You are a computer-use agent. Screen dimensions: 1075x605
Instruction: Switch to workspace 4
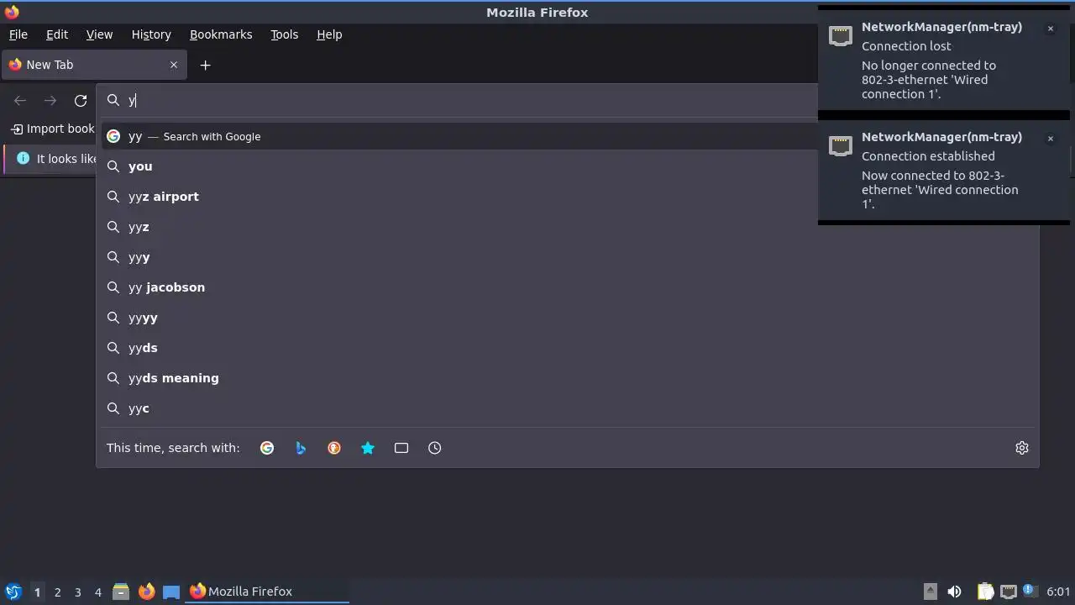coord(97,592)
